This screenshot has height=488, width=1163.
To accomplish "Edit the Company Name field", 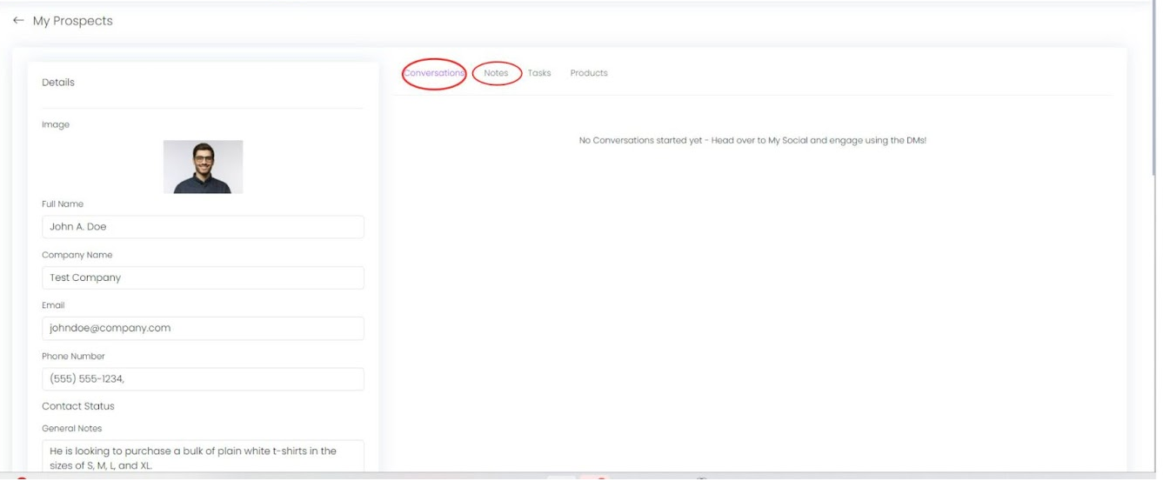I will point(203,277).
